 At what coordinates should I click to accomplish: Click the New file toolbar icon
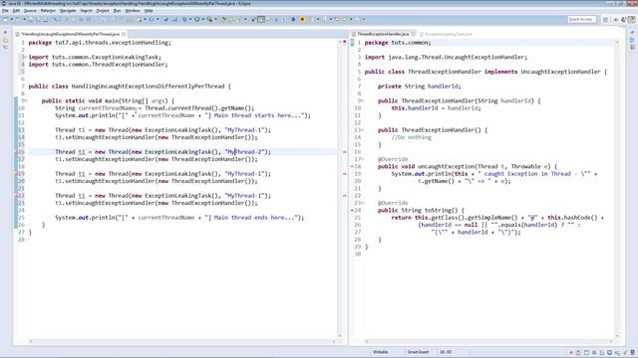[x=5, y=19]
